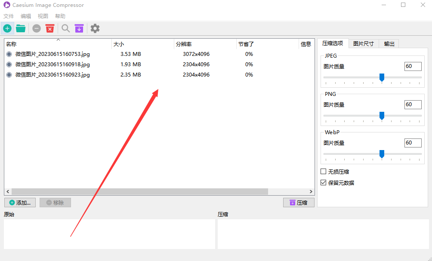This screenshot has height=261, width=432.
Task: Click the file list horizontal scrollbar thumb
Action: [x=140, y=192]
